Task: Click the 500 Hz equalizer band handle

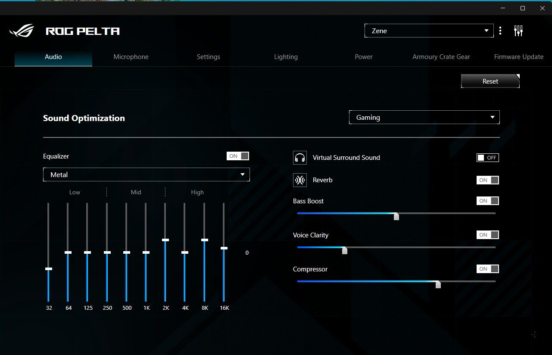Action: 126,252
